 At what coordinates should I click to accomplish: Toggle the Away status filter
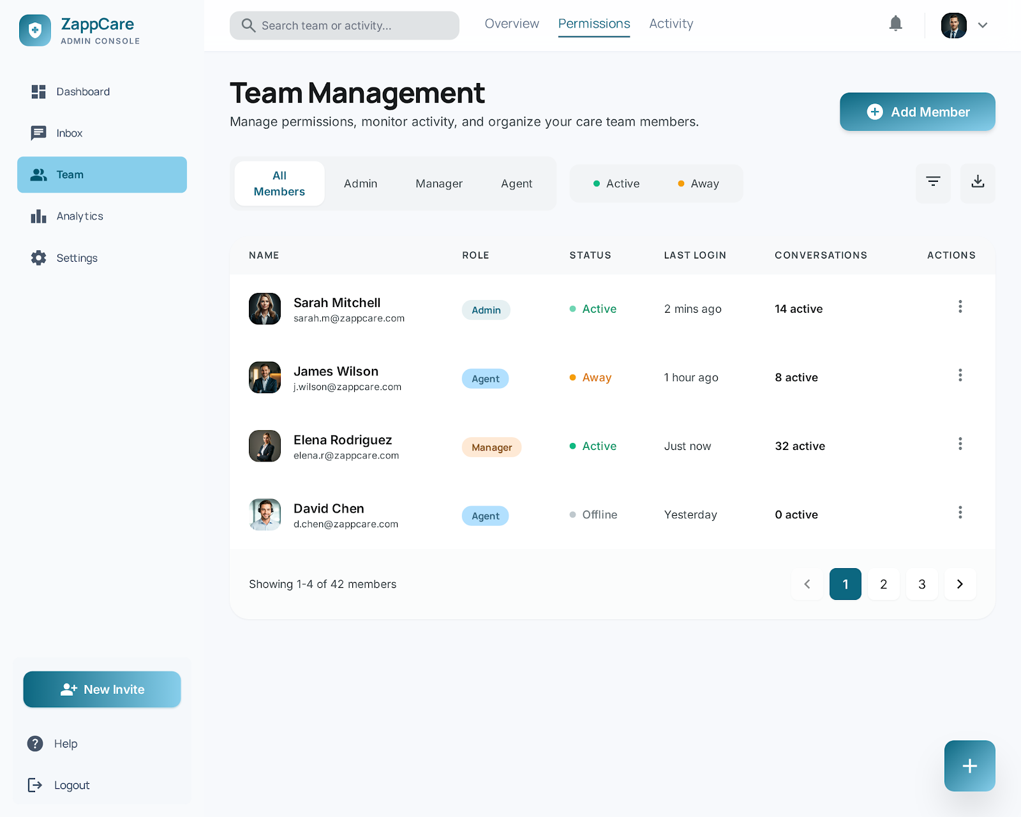pyautogui.click(x=698, y=184)
